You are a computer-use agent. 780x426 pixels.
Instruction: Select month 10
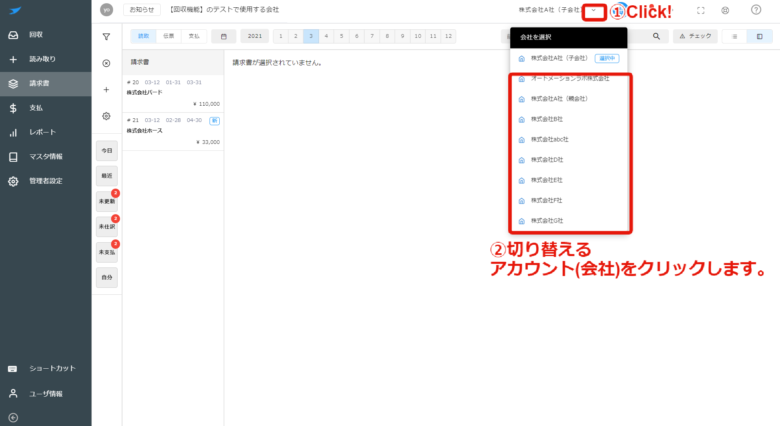(x=418, y=36)
